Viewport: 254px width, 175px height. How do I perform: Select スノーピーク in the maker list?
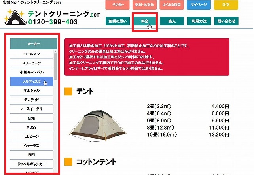tap(32, 63)
